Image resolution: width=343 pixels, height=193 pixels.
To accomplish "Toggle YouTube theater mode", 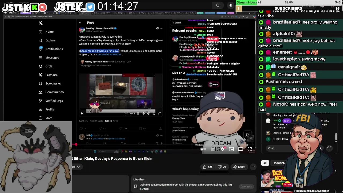I will point(240,149).
